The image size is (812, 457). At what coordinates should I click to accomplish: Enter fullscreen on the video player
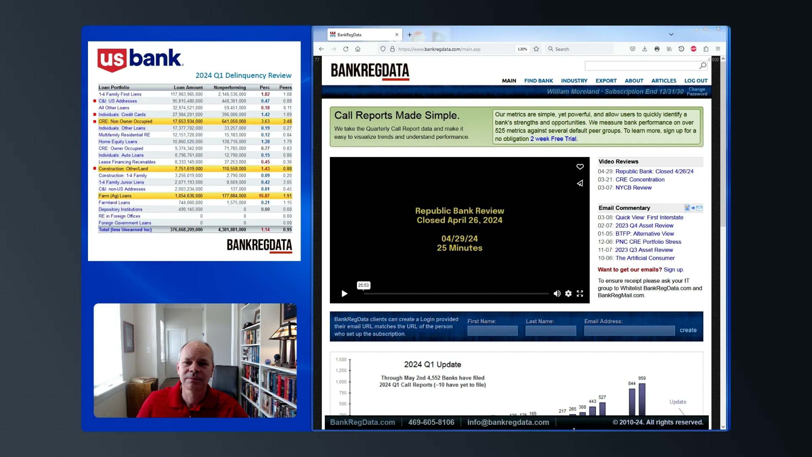coord(580,293)
